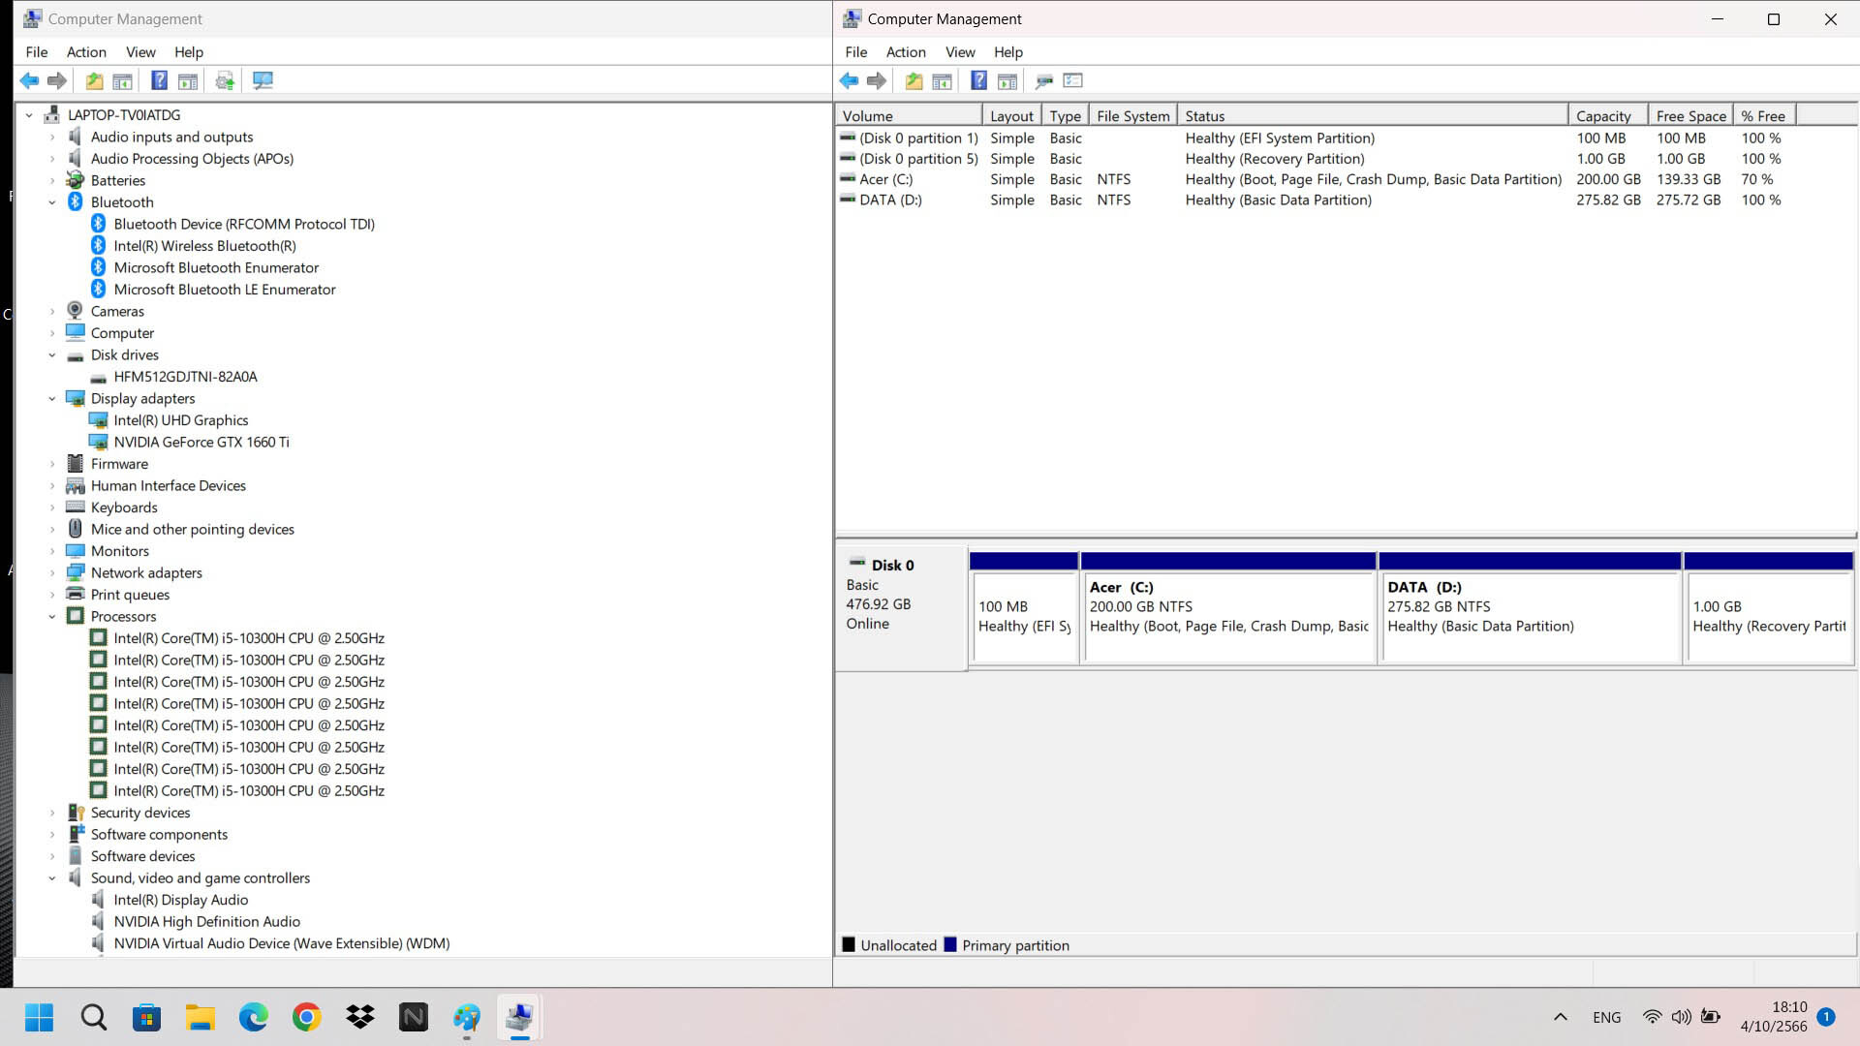Image resolution: width=1860 pixels, height=1046 pixels.
Task: Select NVIDIA GeForce GTX 1660 Ti device
Action: coord(201,443)
